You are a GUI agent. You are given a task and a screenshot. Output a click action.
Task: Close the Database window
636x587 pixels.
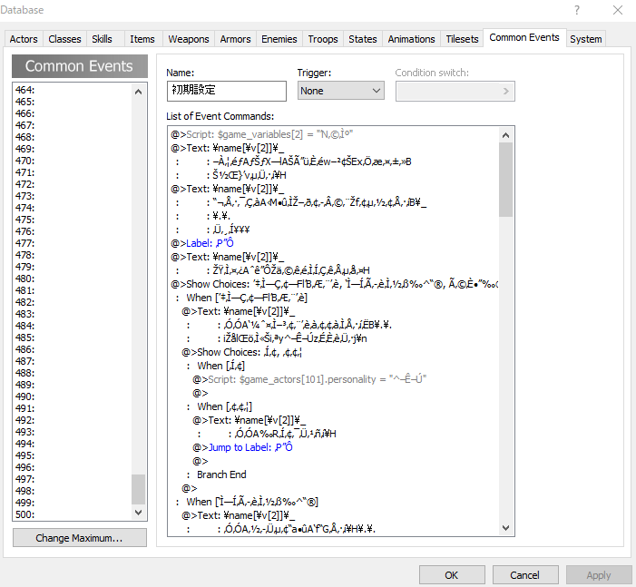pyautogui.click(x=618, y=10)
